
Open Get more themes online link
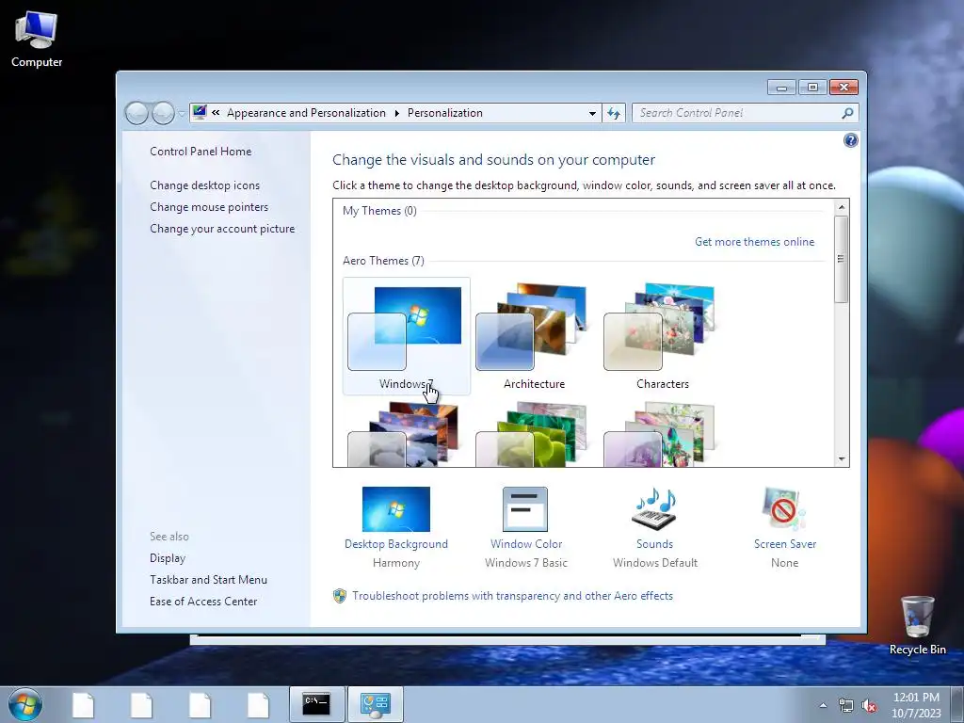754,242
